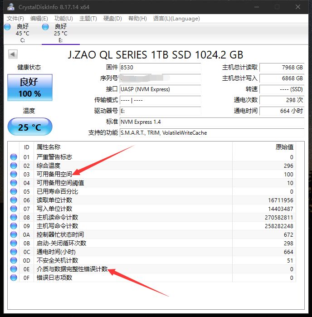The width and height of the screenshot is (312, 317).
Task: Click the supported features field with TRIM
Action: [212, 133]
